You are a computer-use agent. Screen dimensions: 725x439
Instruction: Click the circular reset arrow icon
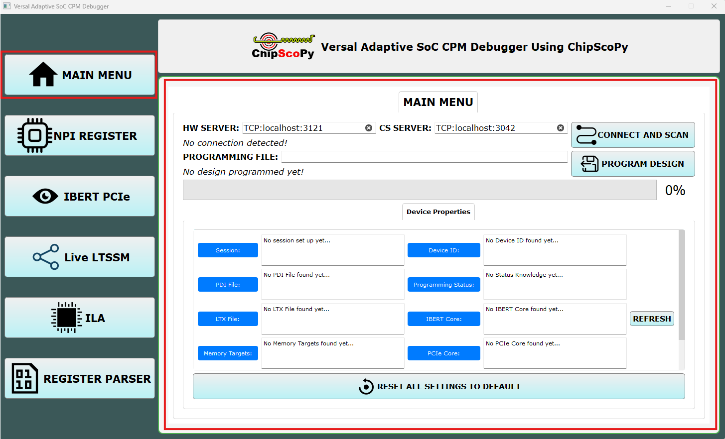tap(366, 386)
